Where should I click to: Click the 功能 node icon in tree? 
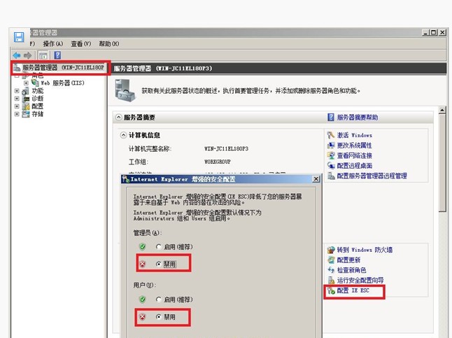(26, 91)
